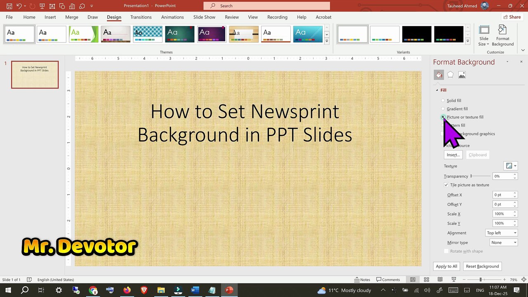This screenshot has height=297, width=528.
Task: Open Brave browser from the taskbar
Action: (144, 290)
